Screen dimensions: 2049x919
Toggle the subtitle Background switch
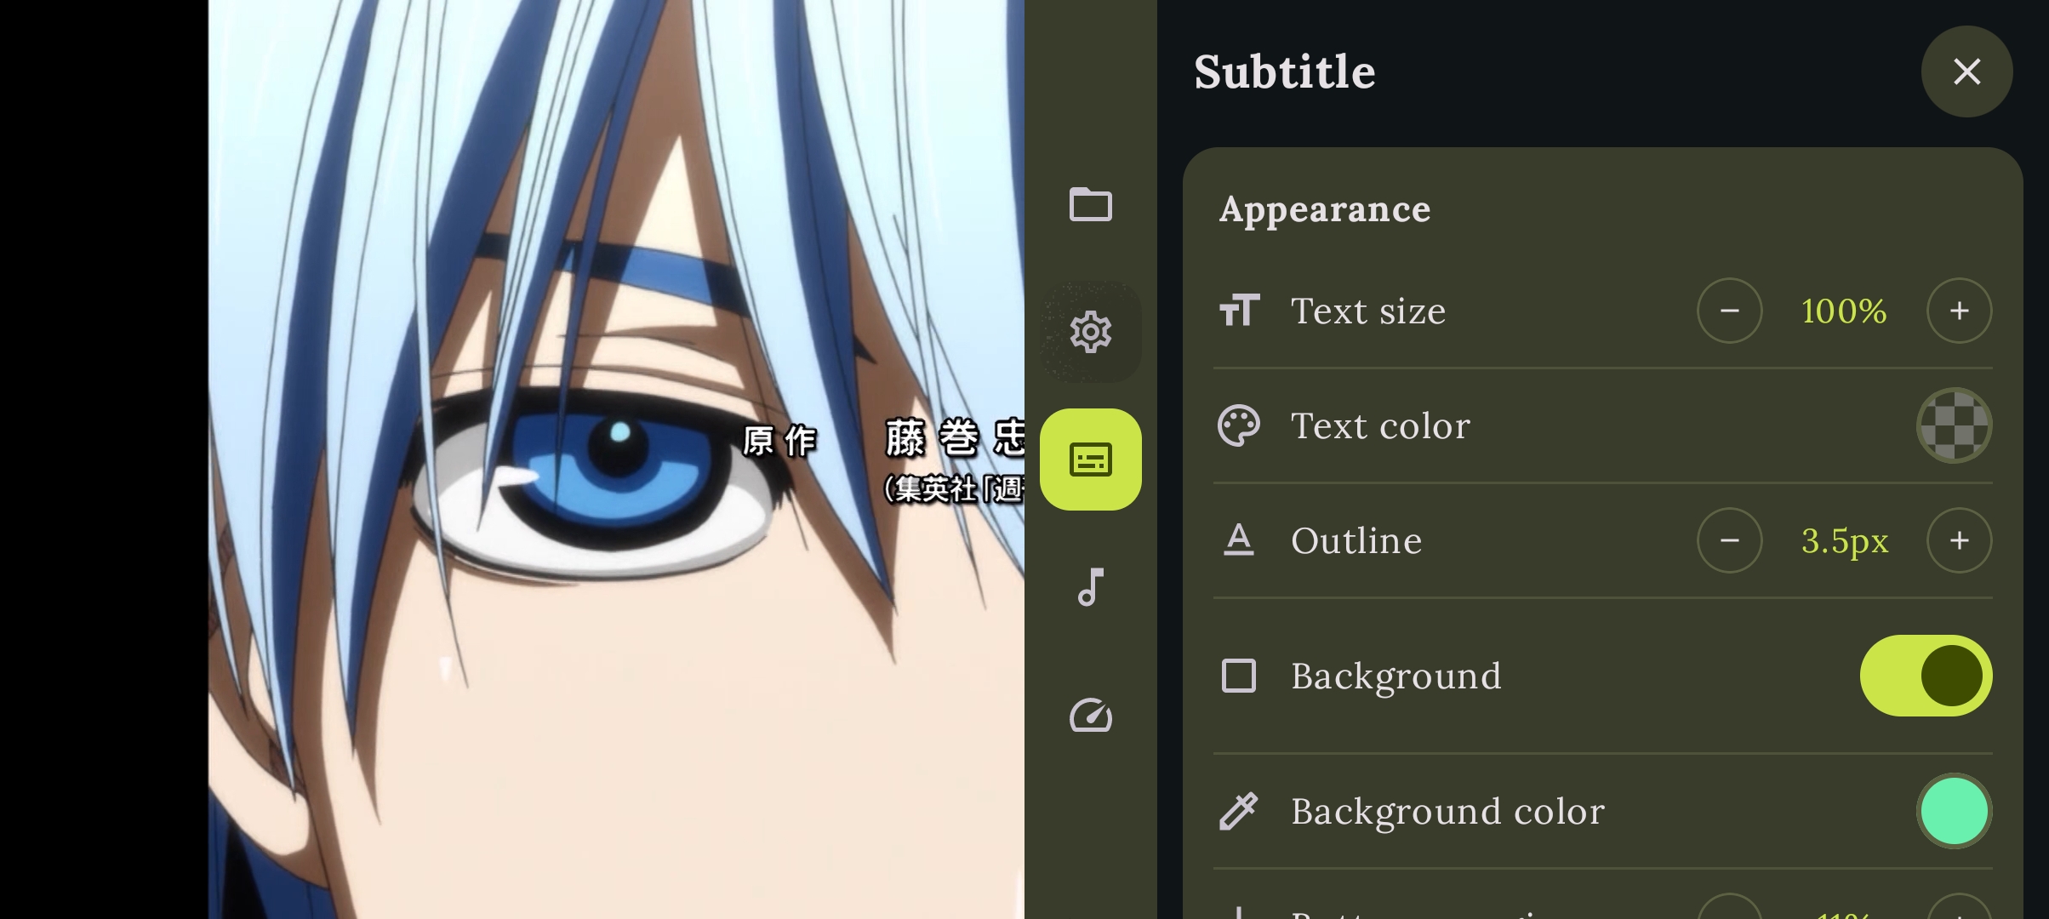coord(1926,676)
